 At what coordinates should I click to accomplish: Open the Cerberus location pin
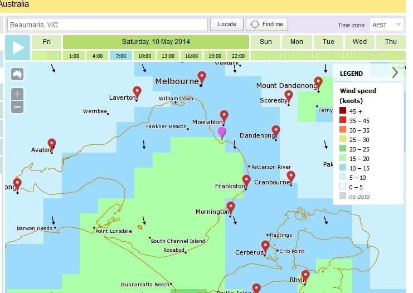pyautogui.click(x=265, y=246)
